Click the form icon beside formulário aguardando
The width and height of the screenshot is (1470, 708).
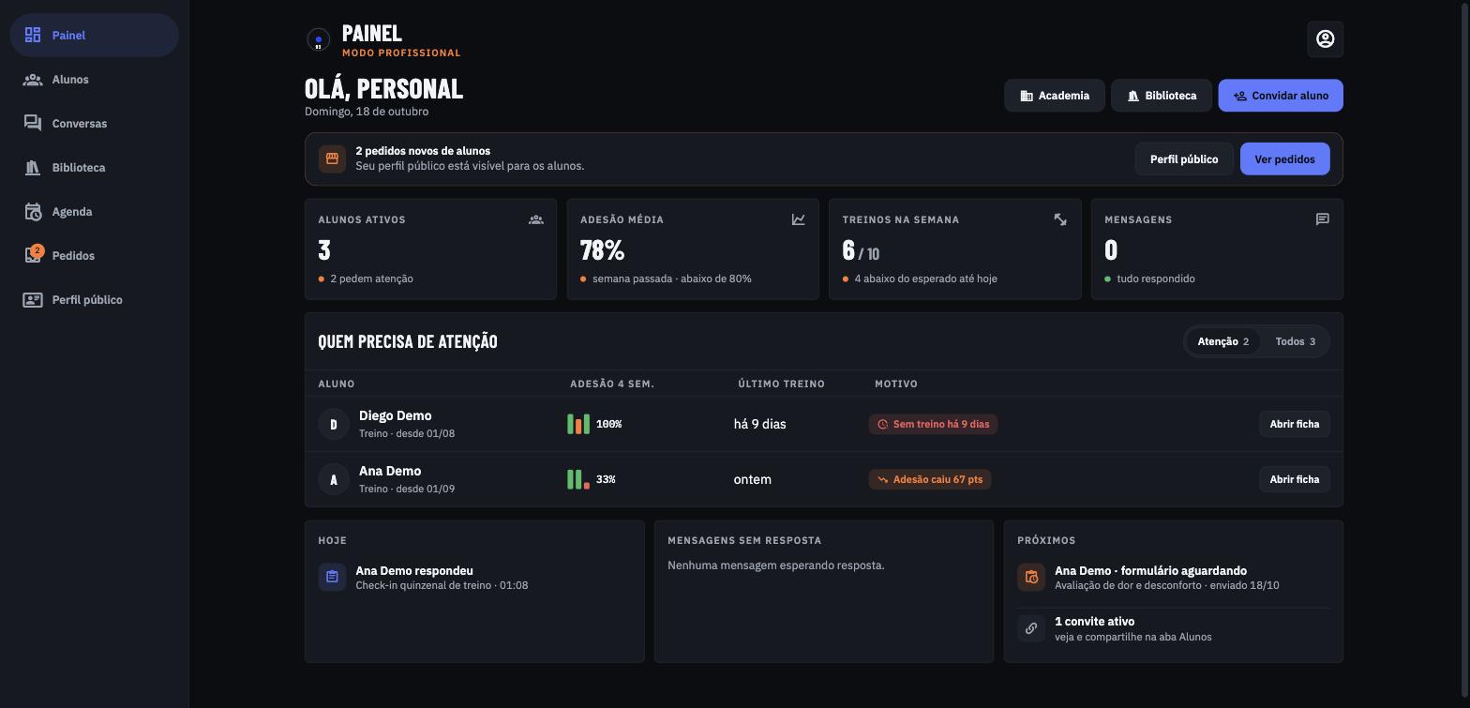click(x=1031, y=577)
